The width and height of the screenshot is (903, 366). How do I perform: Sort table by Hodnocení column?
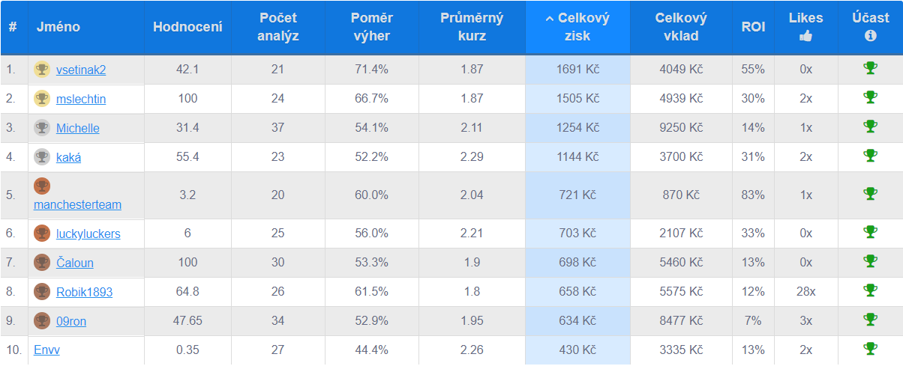click(x=187, y=27)
